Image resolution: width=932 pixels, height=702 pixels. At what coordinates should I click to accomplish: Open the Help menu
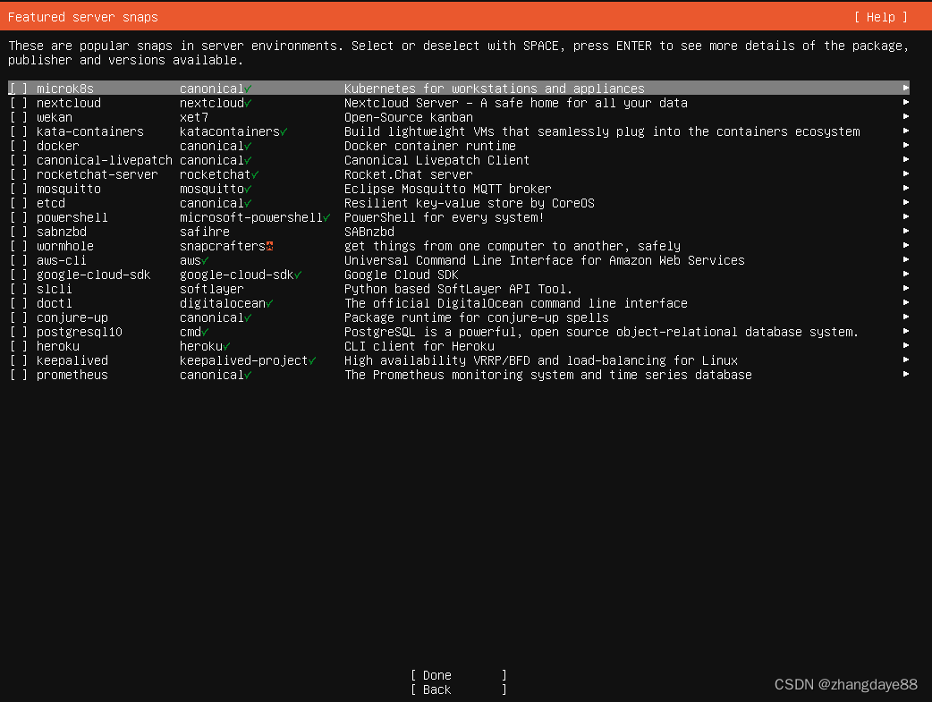click(x=881, y=17)
